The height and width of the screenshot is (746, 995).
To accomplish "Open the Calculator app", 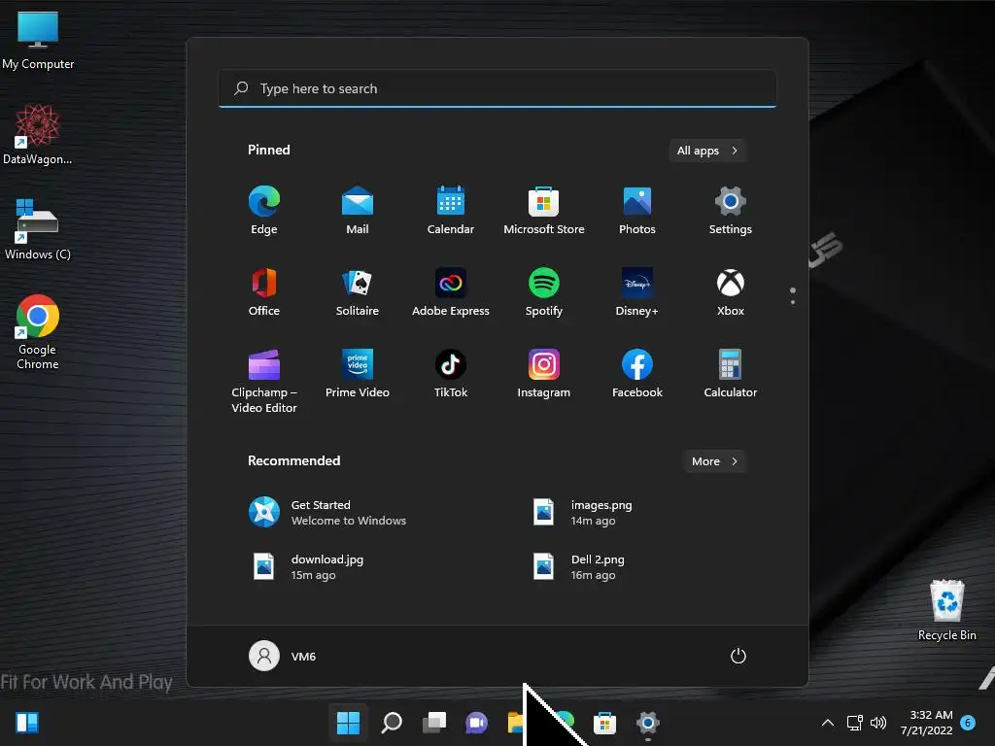I will [x=731, y=374].
